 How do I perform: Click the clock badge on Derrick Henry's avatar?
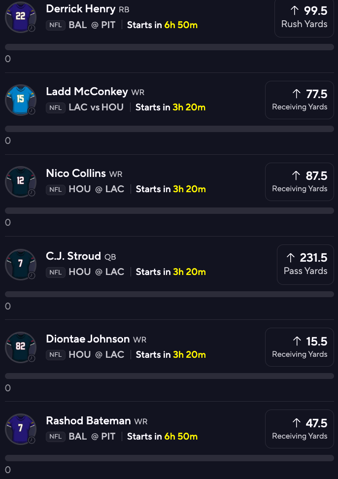[32, 28]
